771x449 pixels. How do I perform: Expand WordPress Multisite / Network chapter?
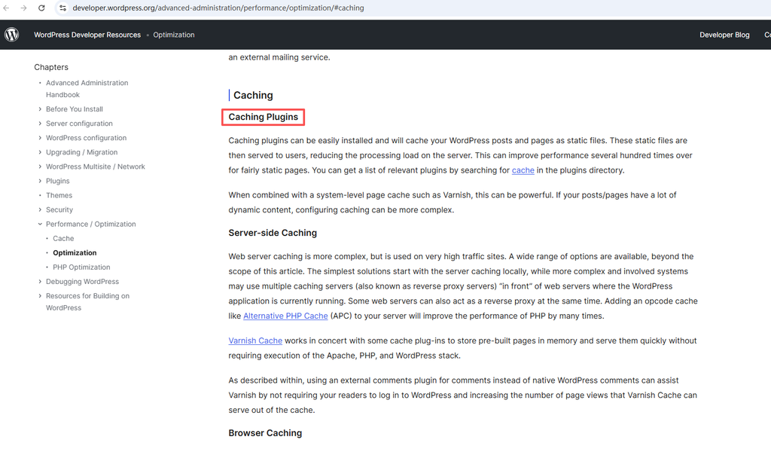tap(40, 166)
